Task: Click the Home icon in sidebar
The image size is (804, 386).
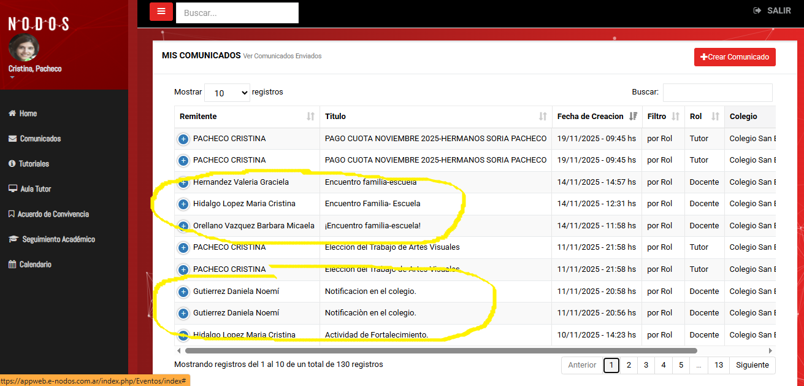Action: coord(12,114)
